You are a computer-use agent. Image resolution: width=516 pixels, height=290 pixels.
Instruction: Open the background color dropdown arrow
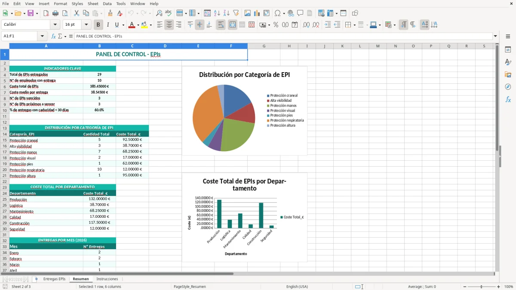point(150,25)
